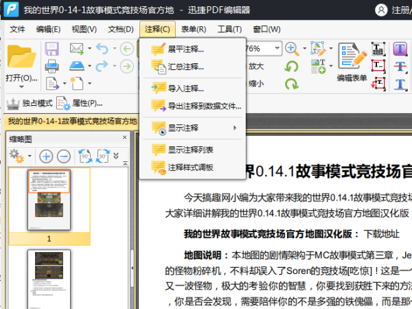
Task: Zoom in thumbnails with plus icon
Action: tap(46, 156)
